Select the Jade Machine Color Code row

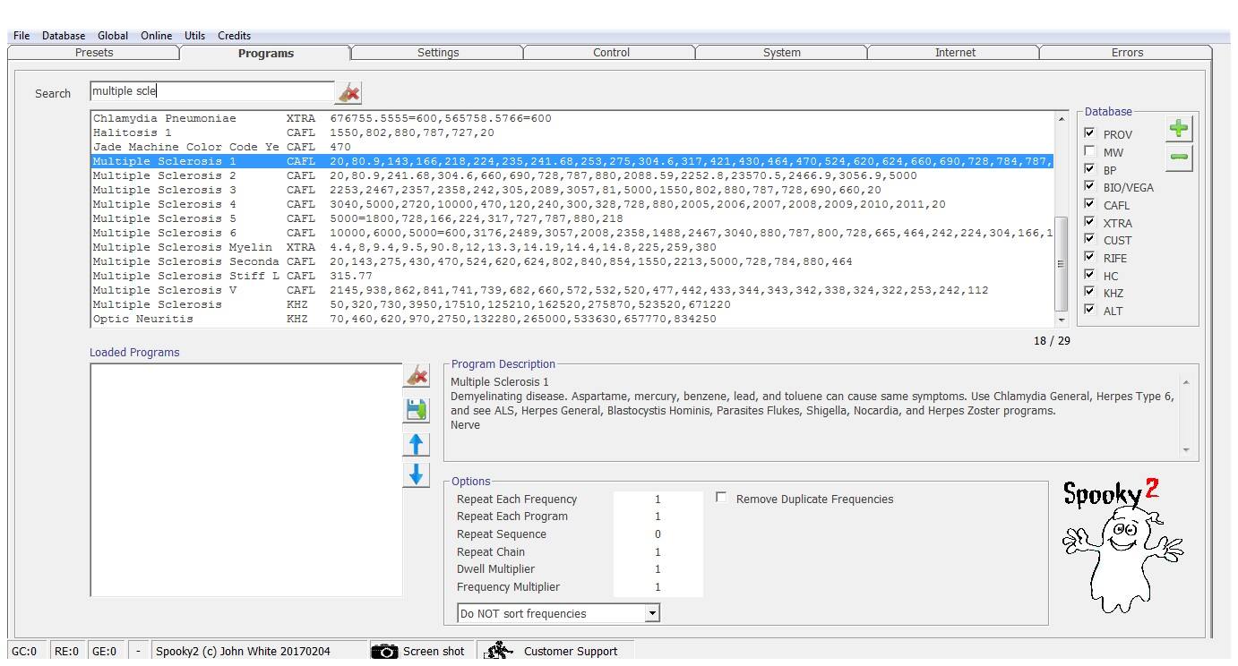tap(572, 147)
